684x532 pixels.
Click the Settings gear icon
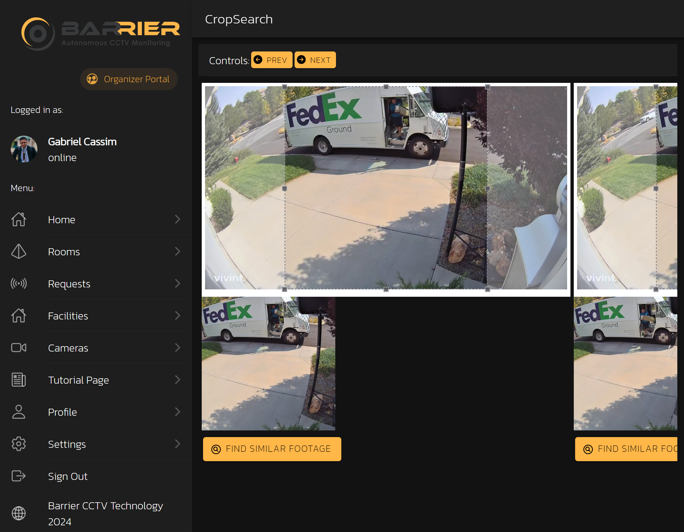coord(19,444)
